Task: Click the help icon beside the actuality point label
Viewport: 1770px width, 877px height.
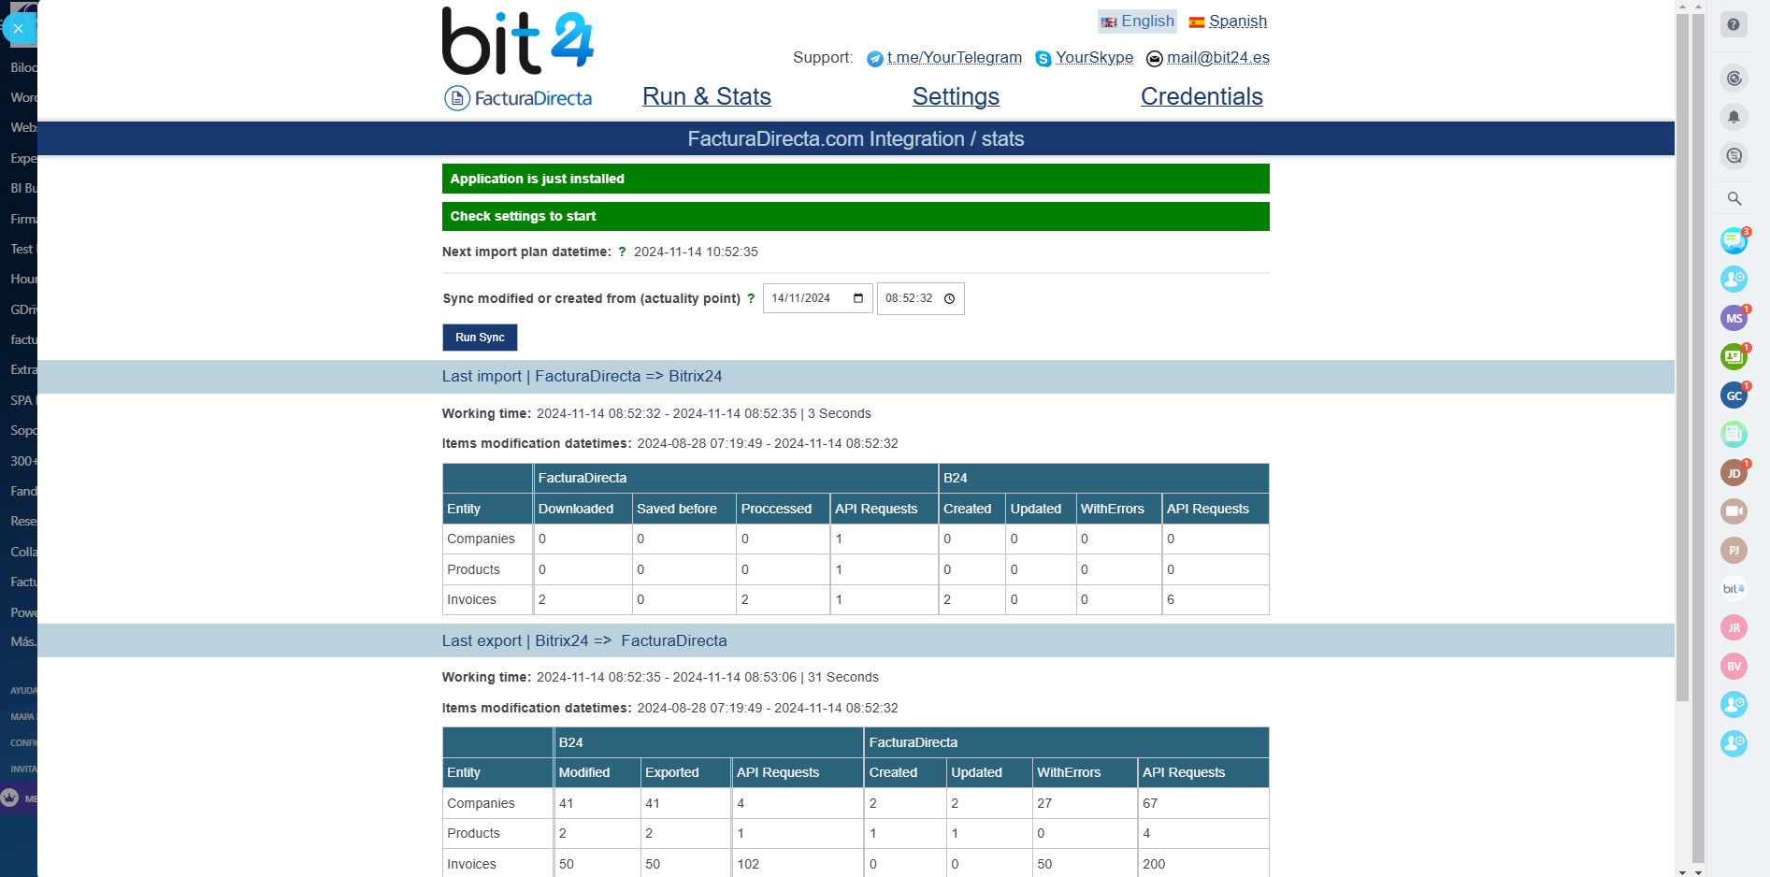Action: (752, 298)
